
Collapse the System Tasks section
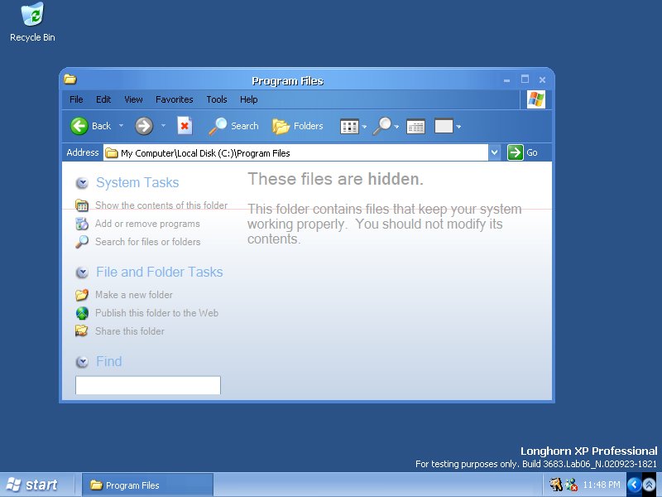point(82,183)
